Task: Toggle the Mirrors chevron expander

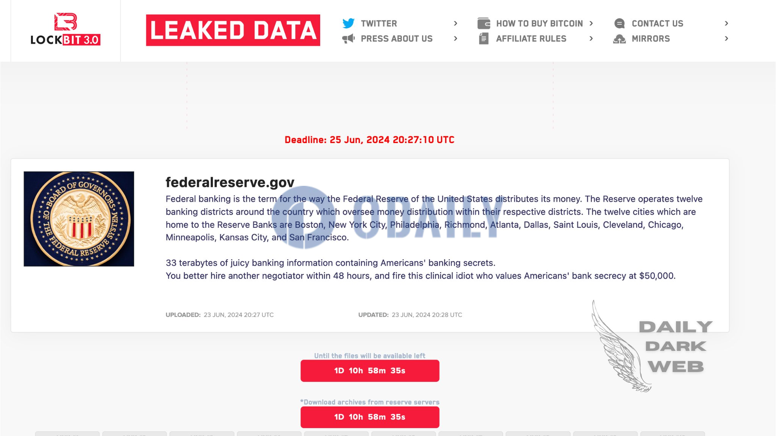Action: (726, 38)
